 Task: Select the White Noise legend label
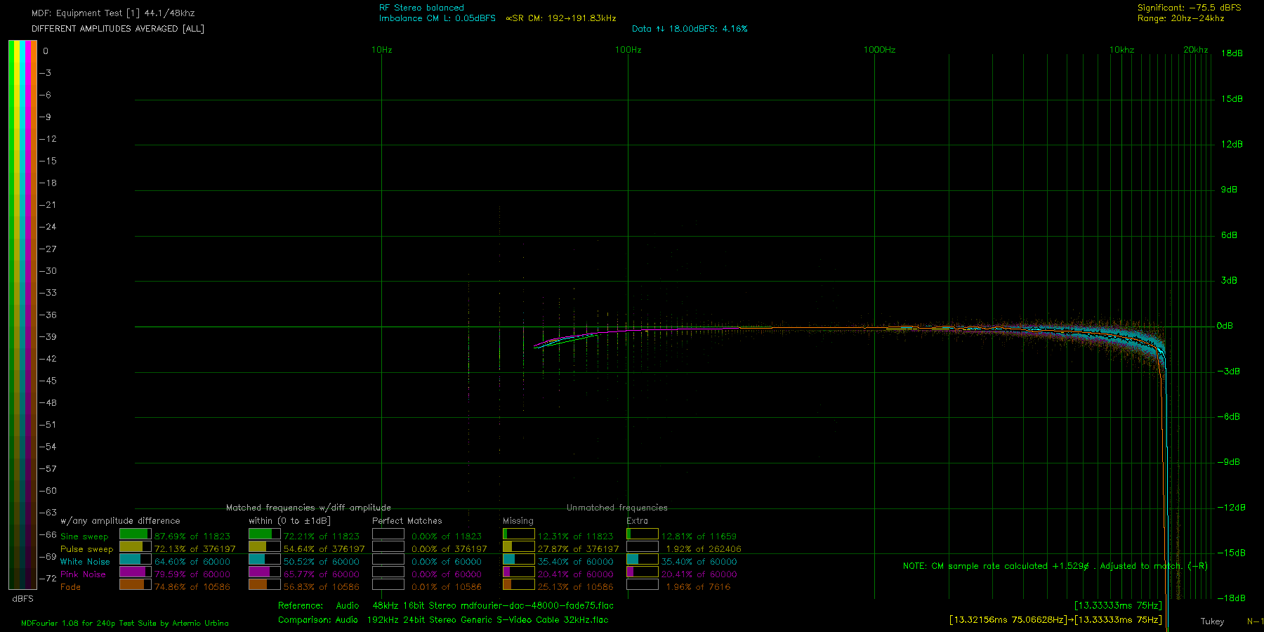tap(85, 562)
